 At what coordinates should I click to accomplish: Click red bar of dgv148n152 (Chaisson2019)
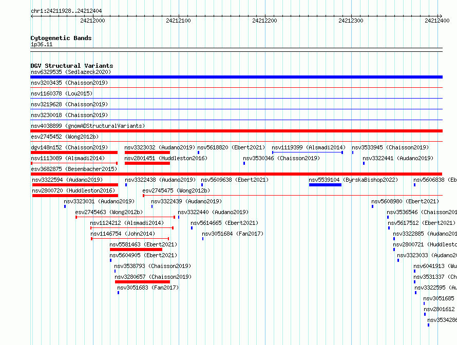74,152
